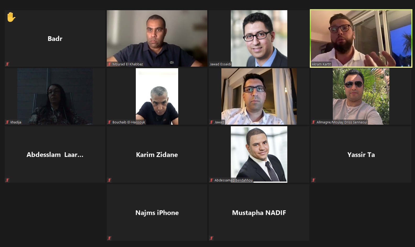Click the Mustapha NADIF participant name
The image size is (415, 247).
pyautogui.click(x=259, y=213)
